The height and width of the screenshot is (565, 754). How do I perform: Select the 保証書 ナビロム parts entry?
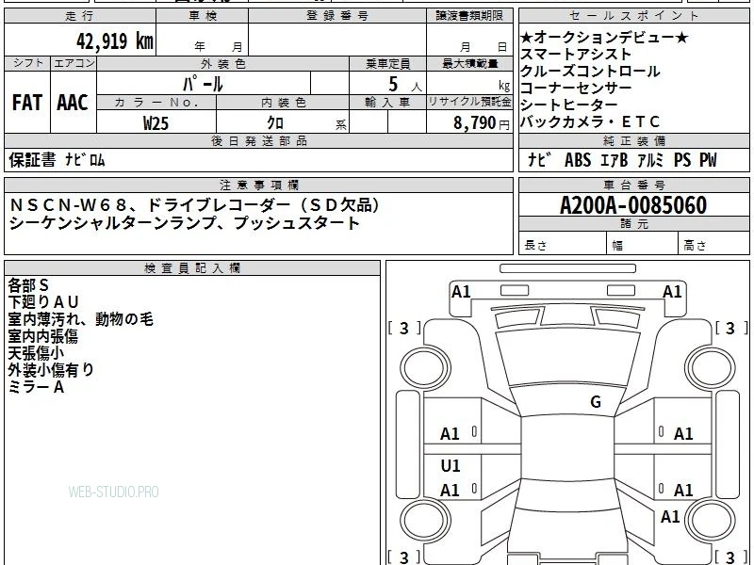click(57, 159)
